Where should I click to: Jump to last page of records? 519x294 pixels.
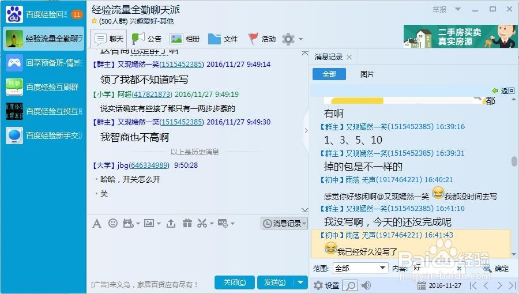click(513, 285)
